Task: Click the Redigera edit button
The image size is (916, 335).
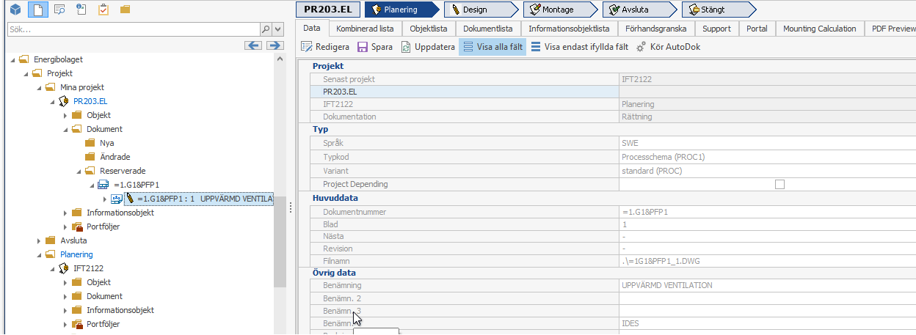Action: 325,47
